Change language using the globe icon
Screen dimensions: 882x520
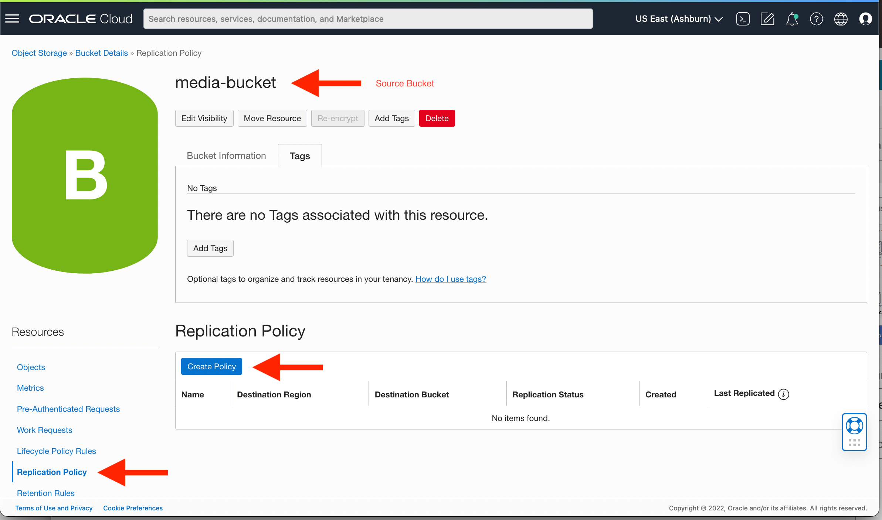(841, 18)
